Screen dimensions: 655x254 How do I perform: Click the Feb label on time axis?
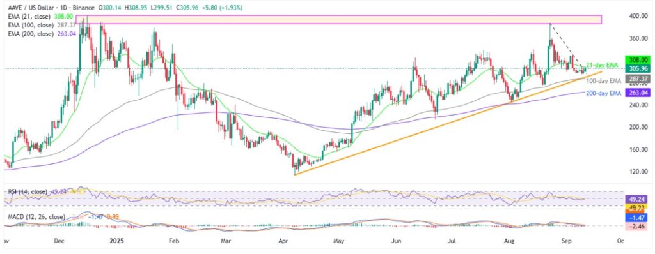tap(173, 241)
